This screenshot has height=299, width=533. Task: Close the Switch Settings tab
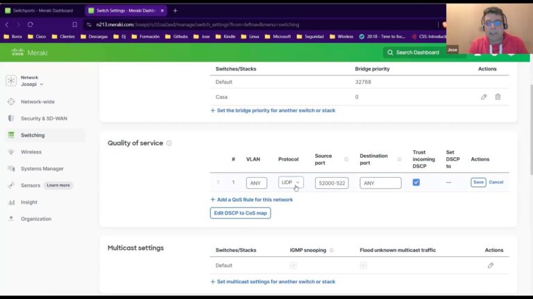click(162, 10)
